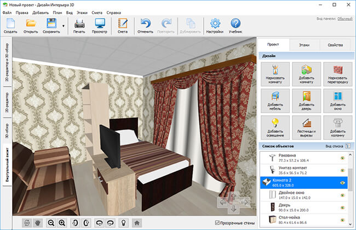Click Нарисовать комнату button
The width and height of the screenshot is (356, 230).
pyautogui.click(x=275, y=74)
